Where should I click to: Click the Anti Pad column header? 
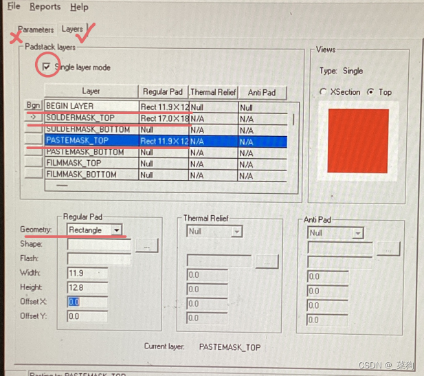tap(261, 93)
